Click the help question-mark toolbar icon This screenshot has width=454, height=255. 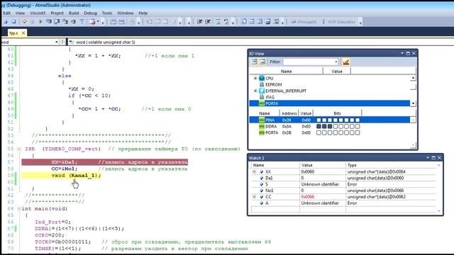coord(226,21)
